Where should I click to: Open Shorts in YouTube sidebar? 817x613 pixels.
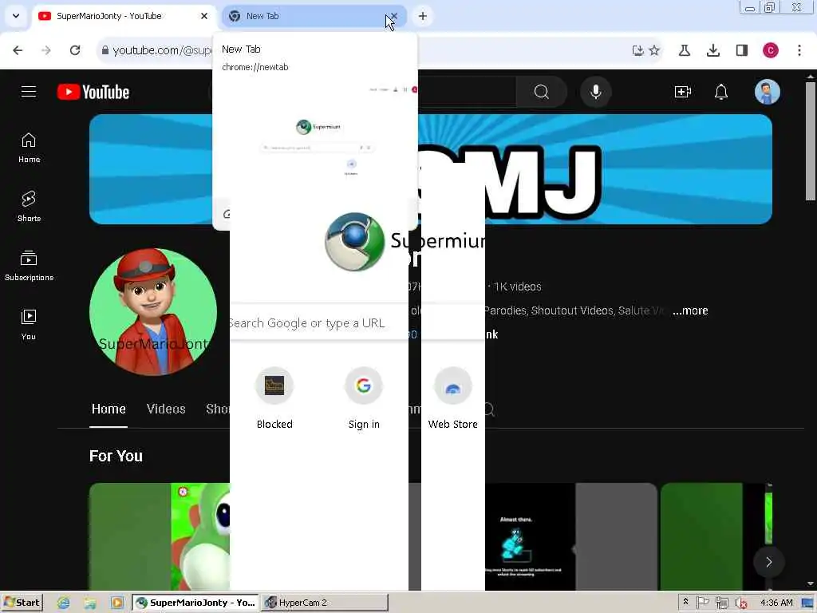click(29, 207)
